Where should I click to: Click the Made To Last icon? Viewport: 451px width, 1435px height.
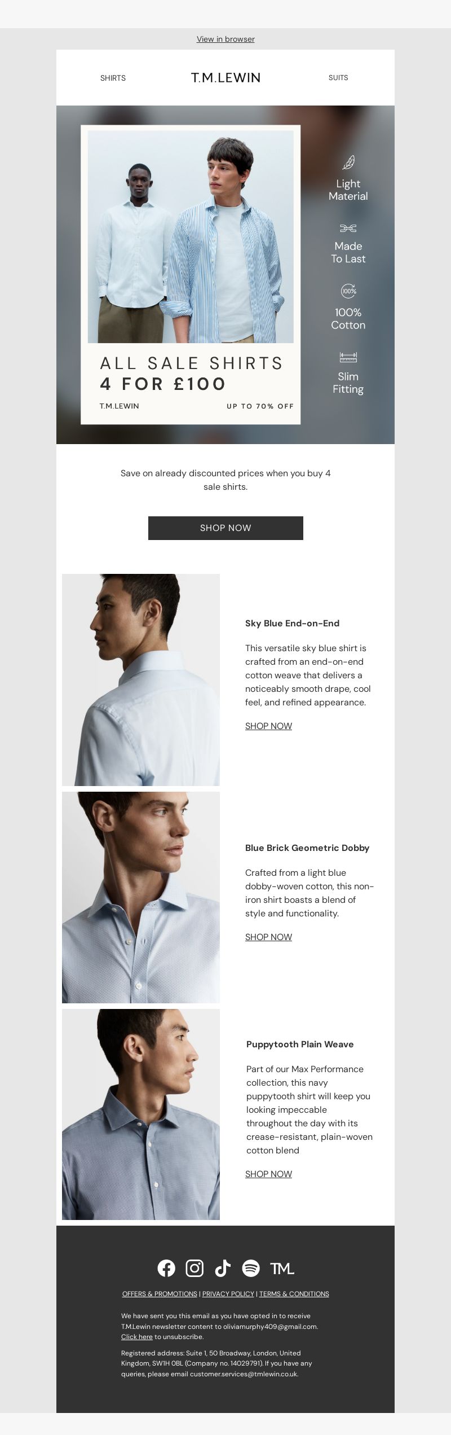348,229
